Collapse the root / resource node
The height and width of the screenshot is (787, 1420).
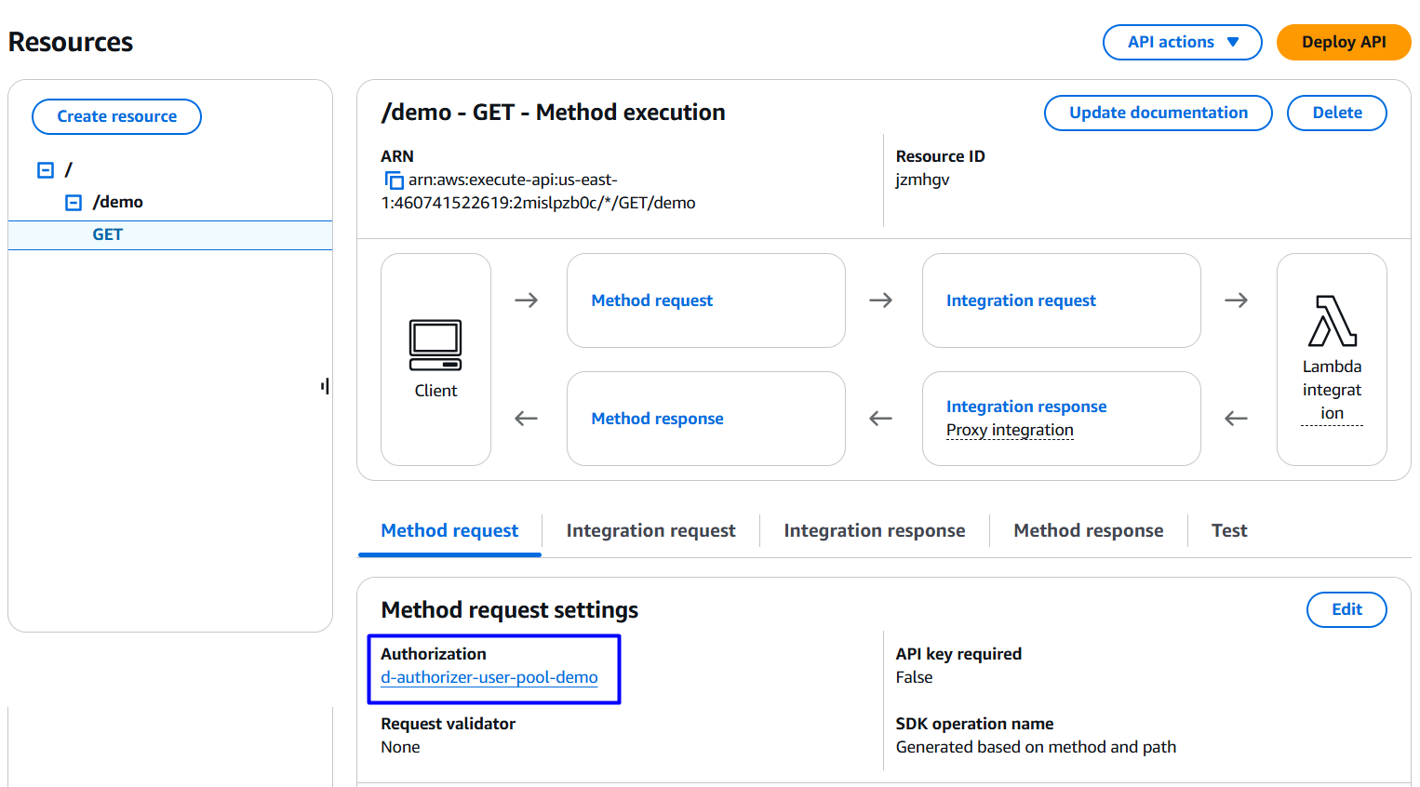(46, 170)
